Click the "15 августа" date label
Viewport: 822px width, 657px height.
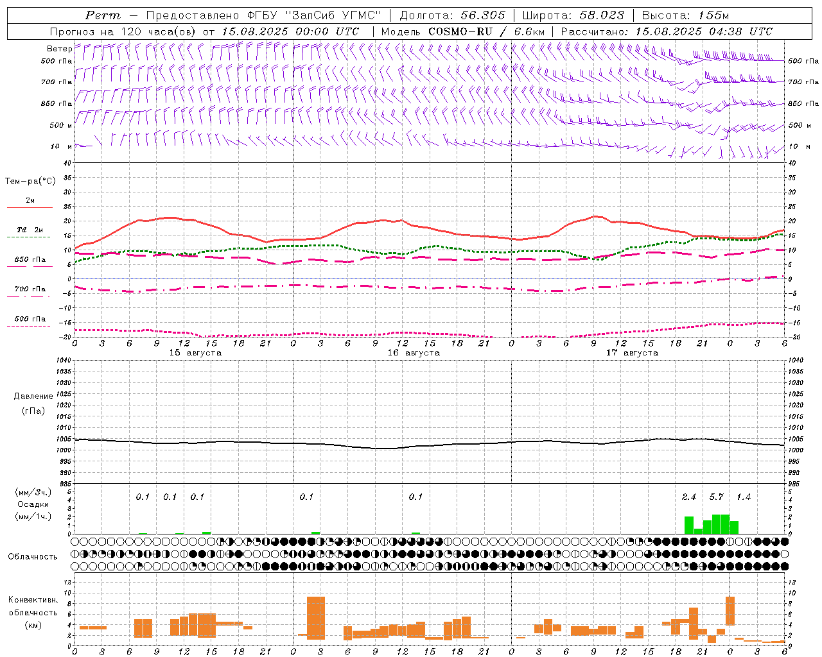[x=195, y=353]
